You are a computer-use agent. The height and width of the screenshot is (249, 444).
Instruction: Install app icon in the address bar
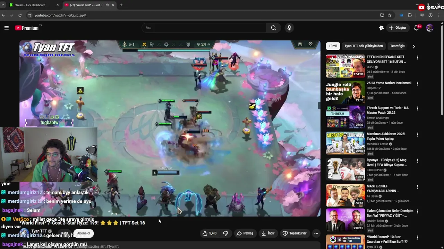coord(382,15)
